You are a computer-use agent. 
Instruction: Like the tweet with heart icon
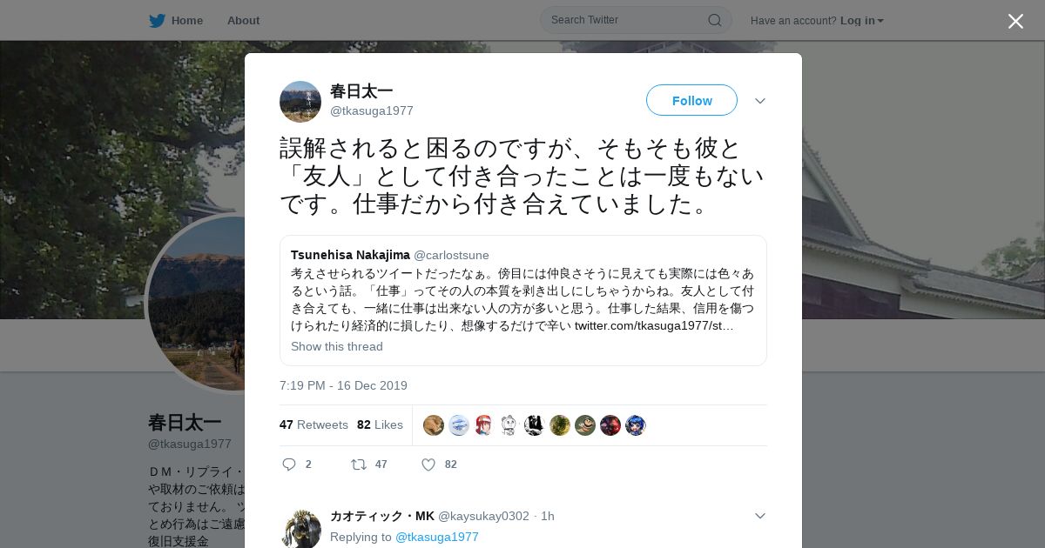pyautogui.click(x=428, y=464)
